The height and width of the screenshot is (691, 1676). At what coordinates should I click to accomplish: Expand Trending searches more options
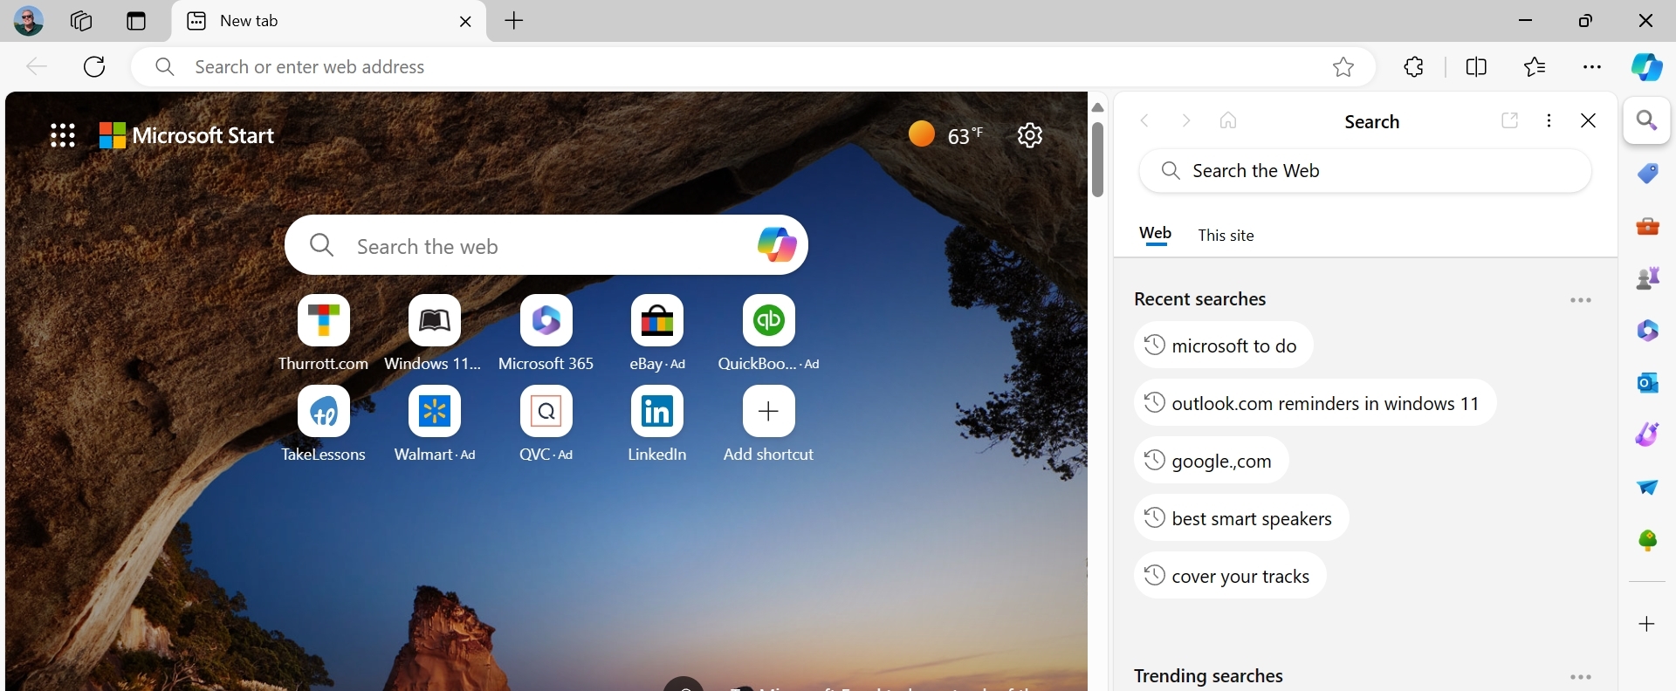(1581, 677)
